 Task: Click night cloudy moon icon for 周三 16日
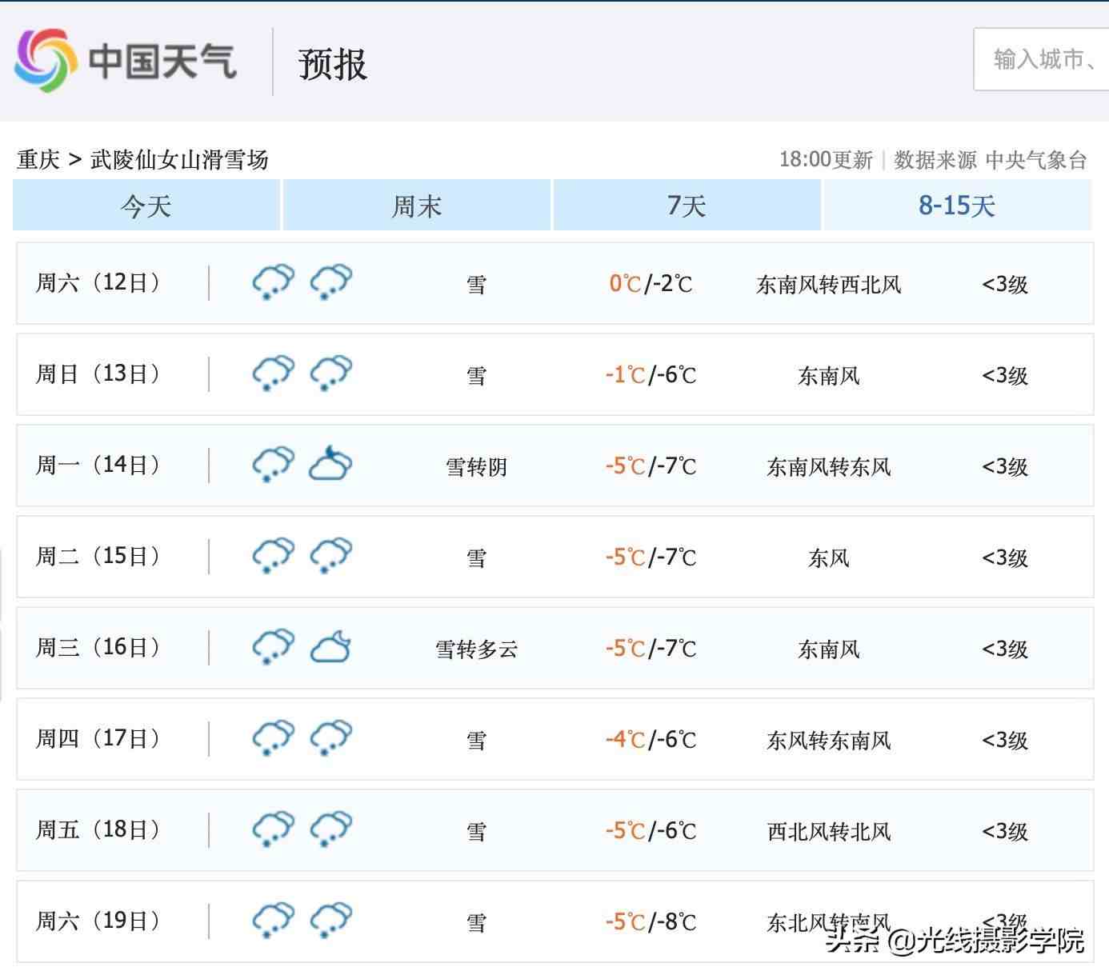[330, 646]
